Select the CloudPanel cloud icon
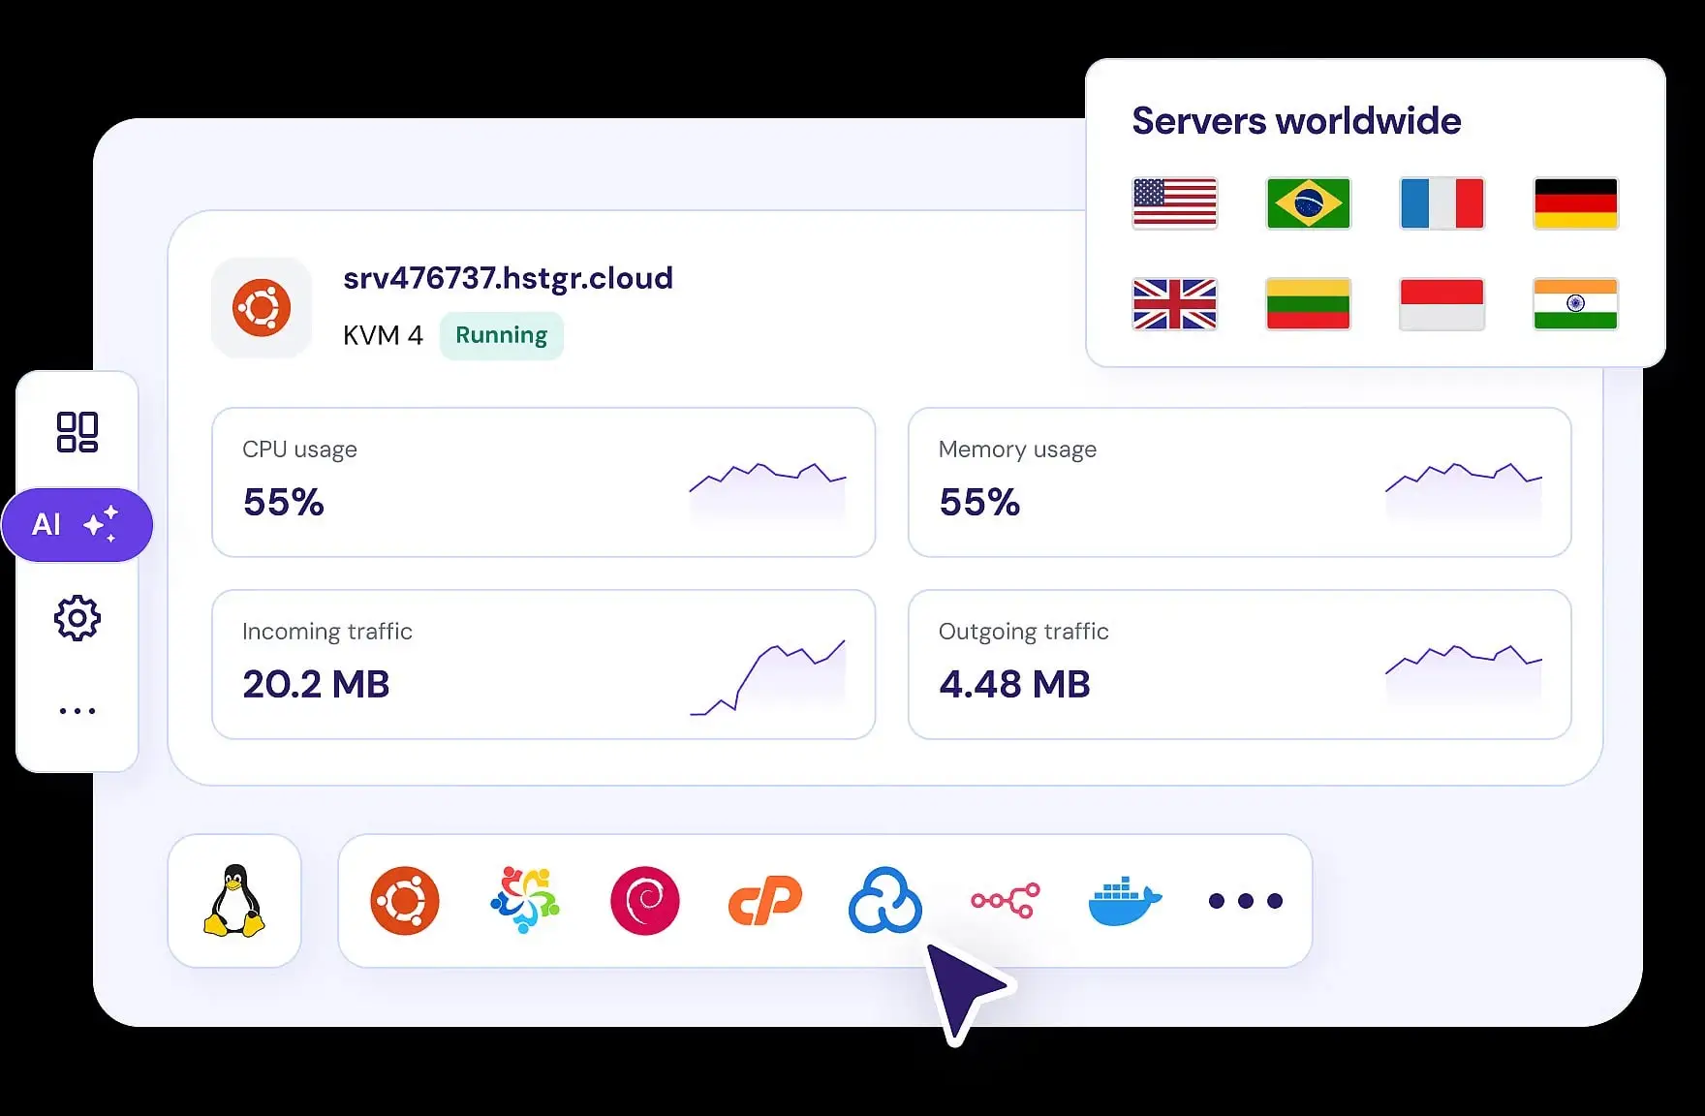 pos(884,901)
